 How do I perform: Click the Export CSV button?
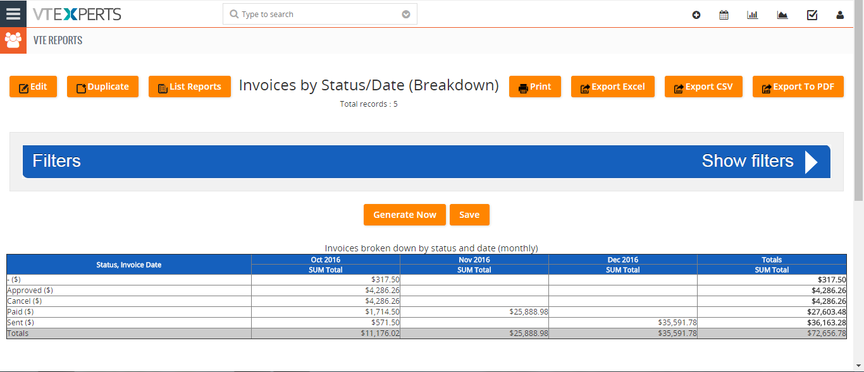pos(703,87)
